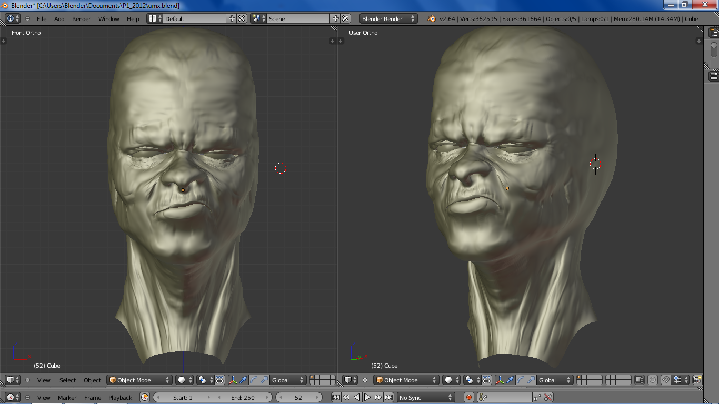Click the End: 250 frame field
The width and height of the screenshot is (719, 404).
tap(243, 397)
